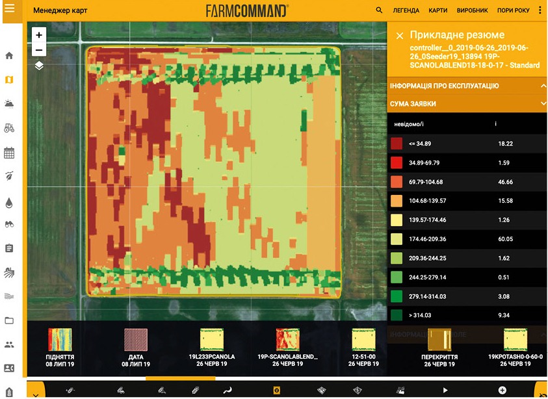Open the ЛЕГЕНДА menu item
548x399 pixels.
(x=406, y=10)
